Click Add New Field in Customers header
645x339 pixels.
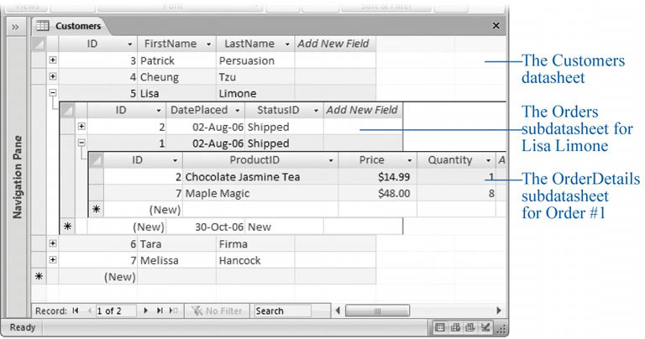[x=334, y=44]
